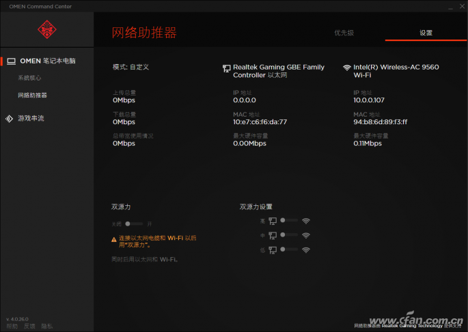Click the MAC address 10:e7:c6:f6:da:77
The image size is (468, 332).
click(x=260, y=122)
